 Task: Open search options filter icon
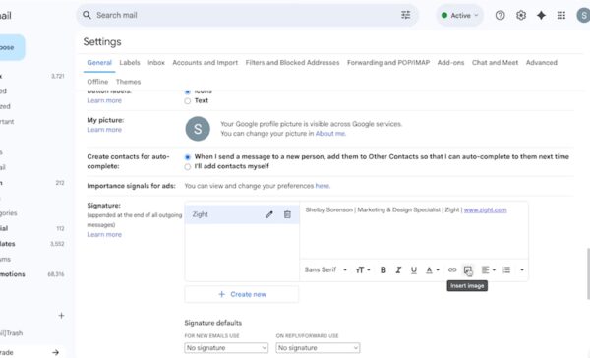click(x=405, y=15)
